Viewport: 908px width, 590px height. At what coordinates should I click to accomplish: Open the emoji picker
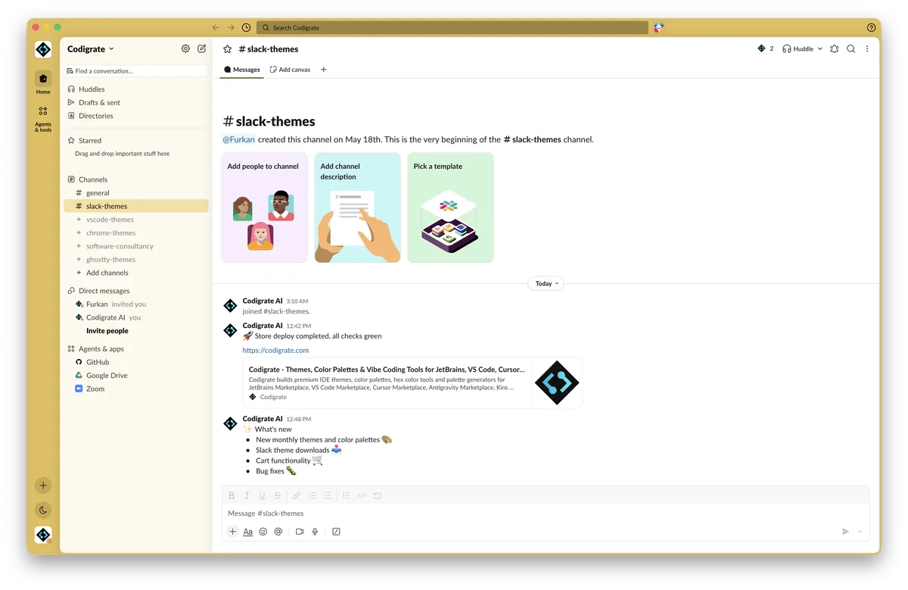coord(263,532)
